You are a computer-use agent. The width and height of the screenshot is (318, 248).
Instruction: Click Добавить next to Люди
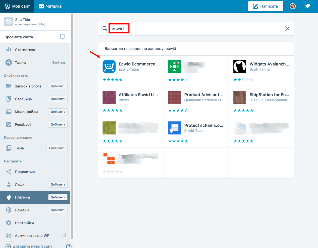(x=58, y=185)
